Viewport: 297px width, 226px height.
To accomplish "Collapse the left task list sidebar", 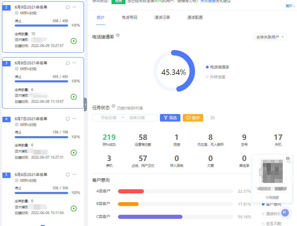I will click(x=85, y=104).
